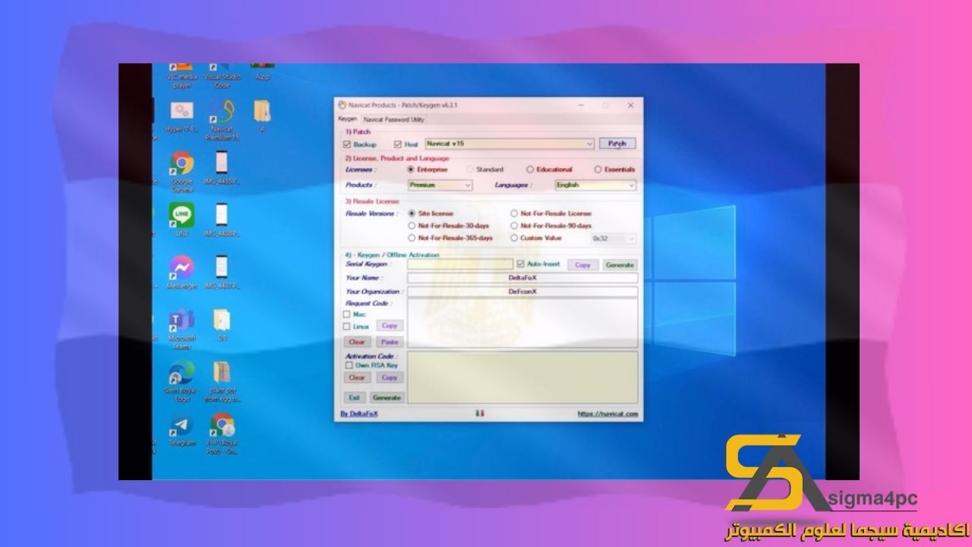
Task: Select the Navicat Premium 15 desktop shortcut
Action: click(222, 120)
